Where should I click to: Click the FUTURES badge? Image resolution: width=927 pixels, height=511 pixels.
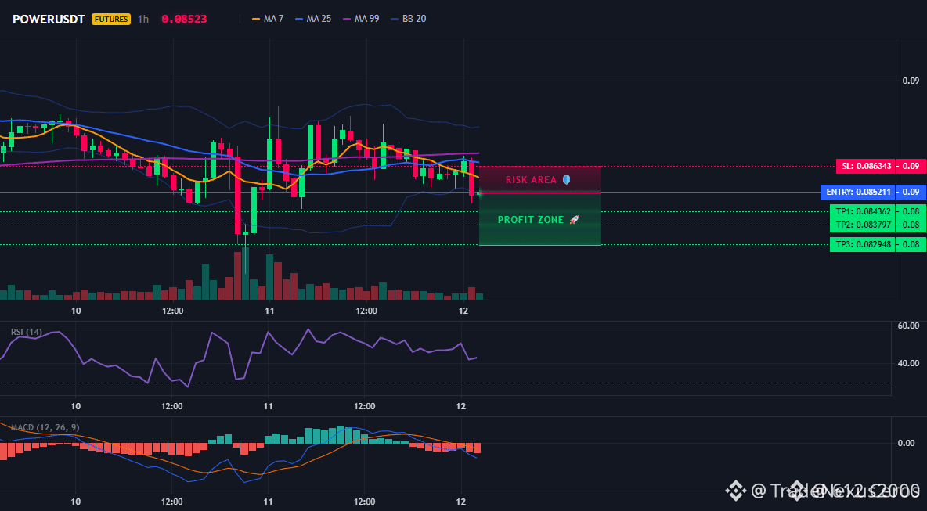(111, 19)
